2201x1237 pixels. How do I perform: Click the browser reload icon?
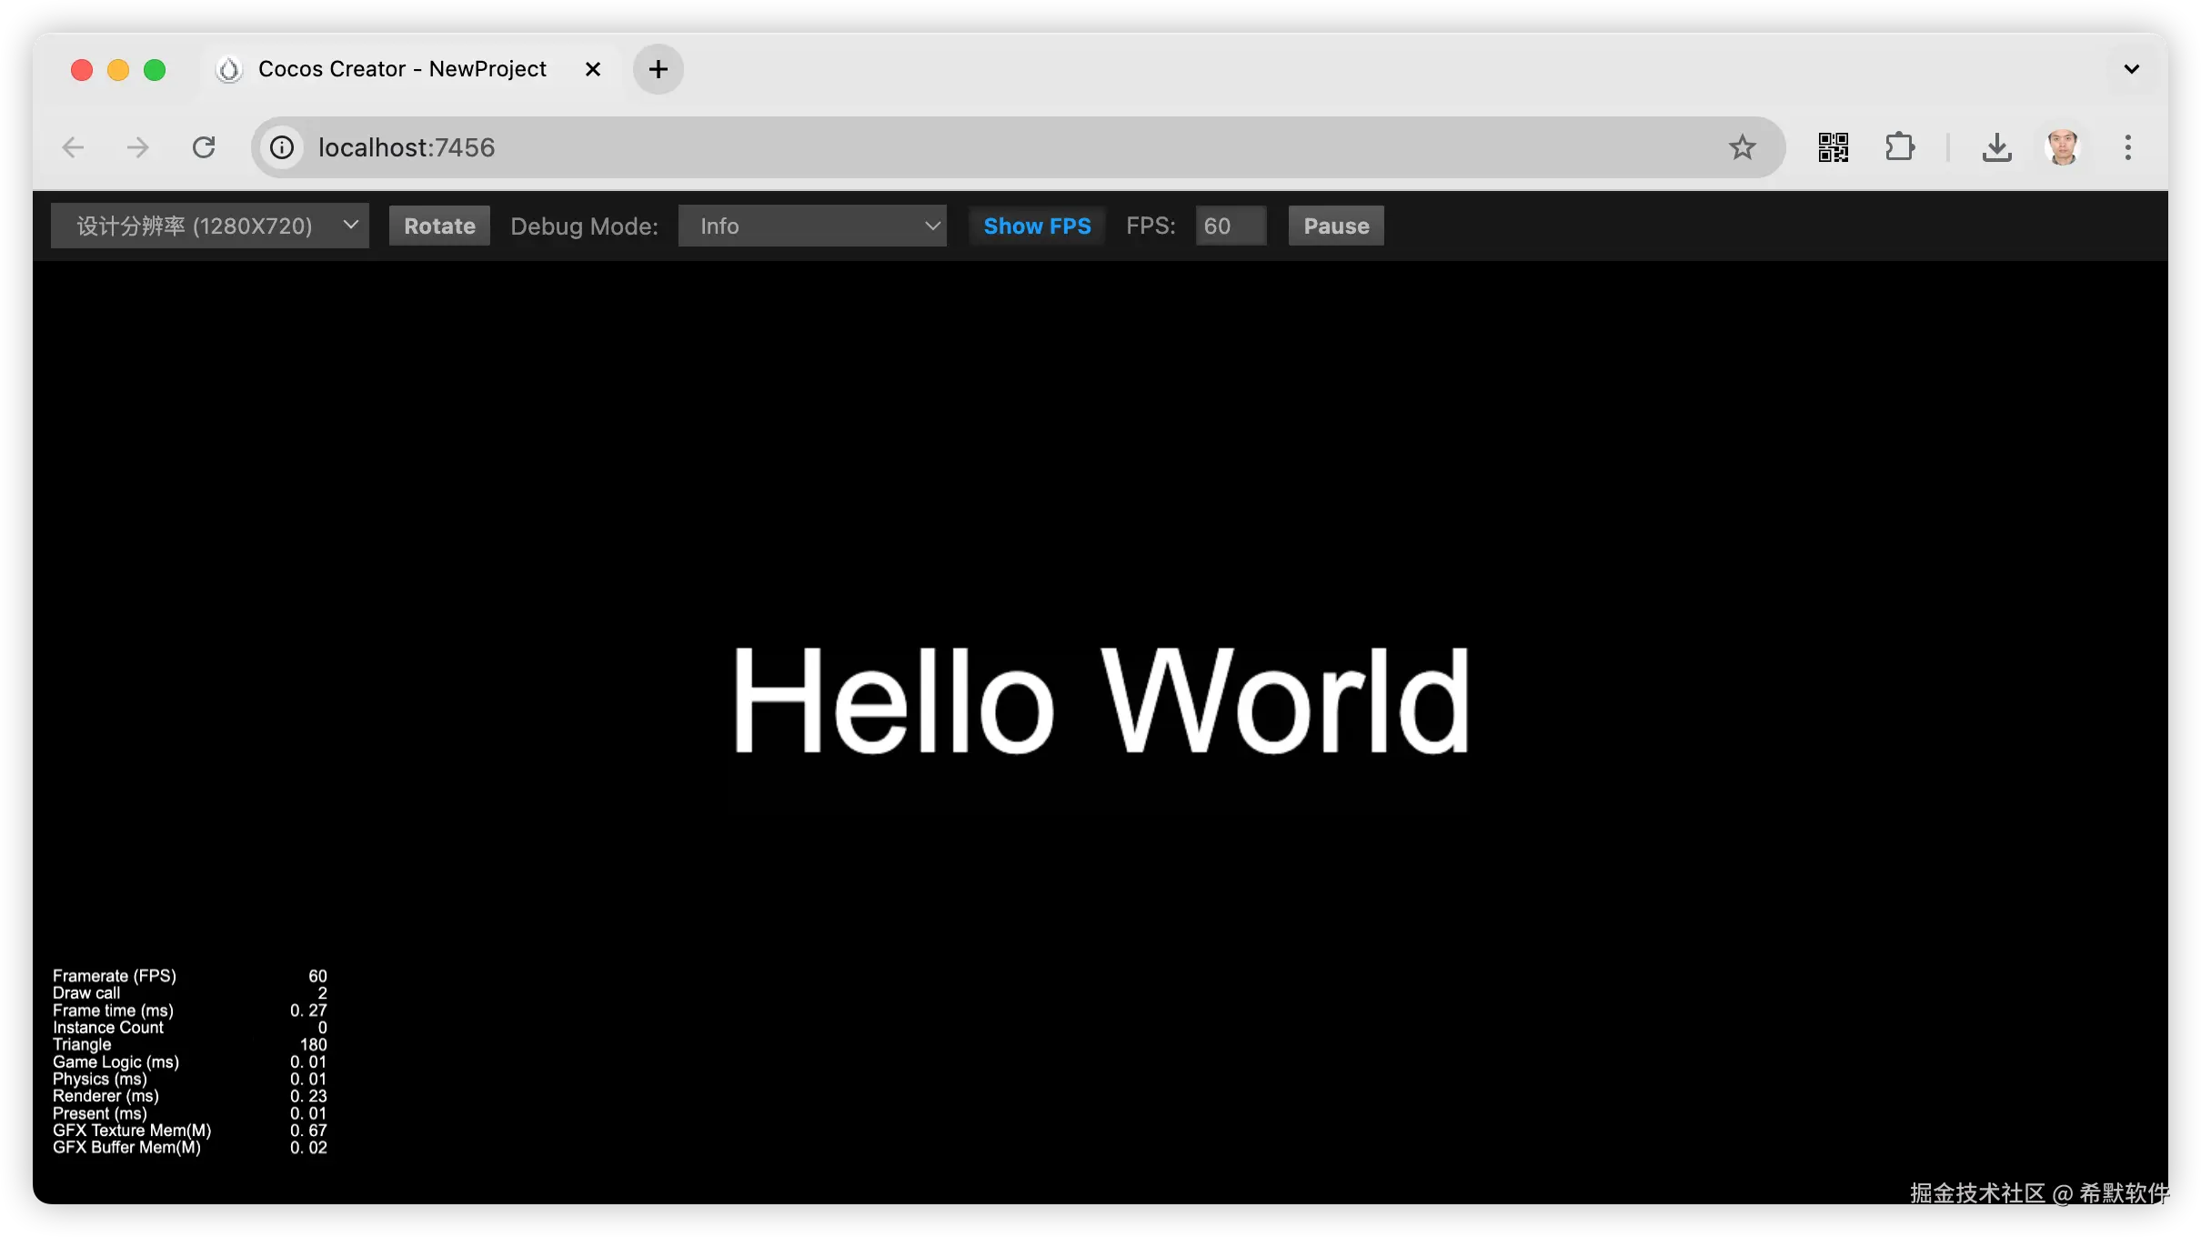tap(204, 147)
